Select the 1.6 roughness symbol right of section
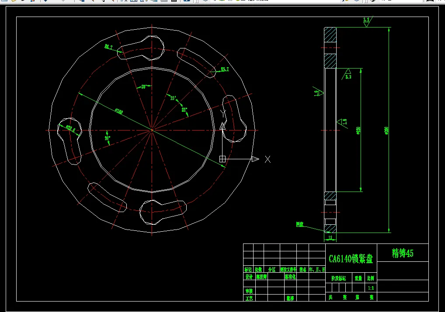 (343, 122)
